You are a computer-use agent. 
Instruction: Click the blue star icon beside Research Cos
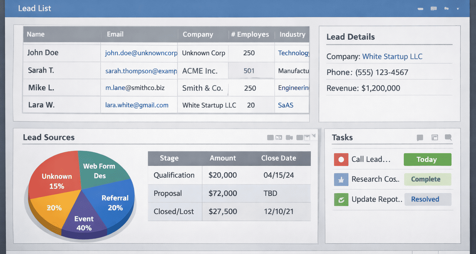pyautogui.click(x=341, y=179)
